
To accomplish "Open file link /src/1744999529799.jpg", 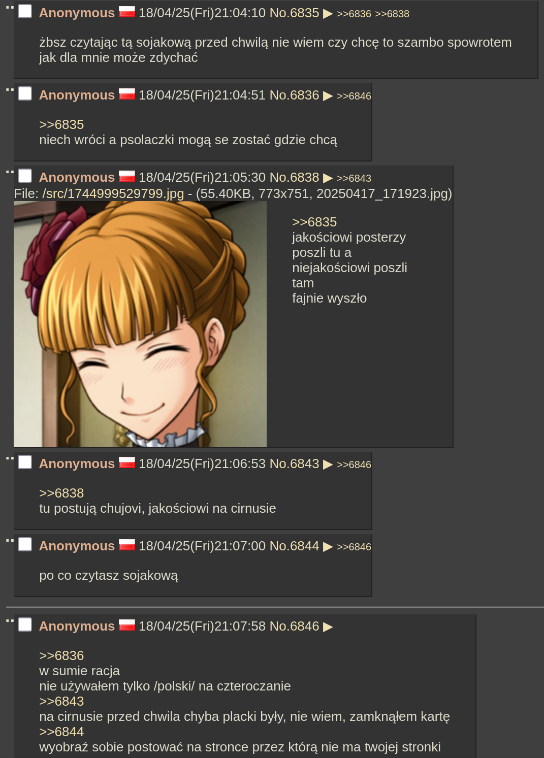I will pos(113,193).
